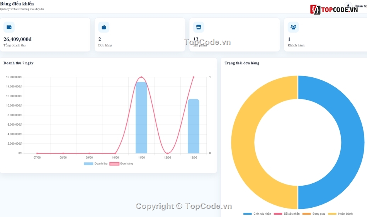367x217 pixels.
Task: Click the shopping bag icon for orders
Action: 104,27
